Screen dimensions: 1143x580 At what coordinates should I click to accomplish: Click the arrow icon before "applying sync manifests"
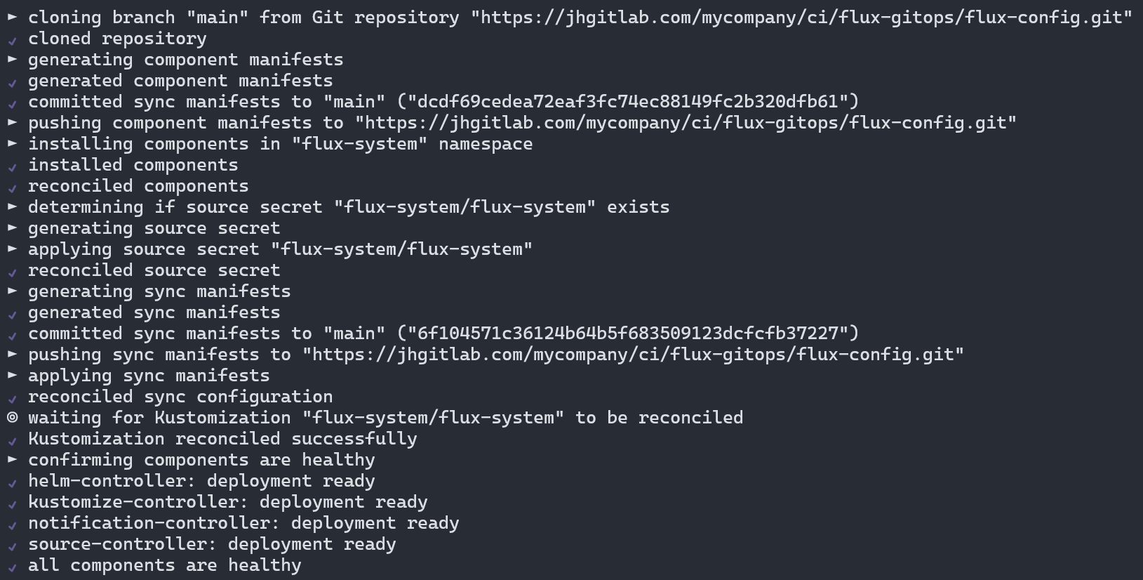[x=12, y=375]
